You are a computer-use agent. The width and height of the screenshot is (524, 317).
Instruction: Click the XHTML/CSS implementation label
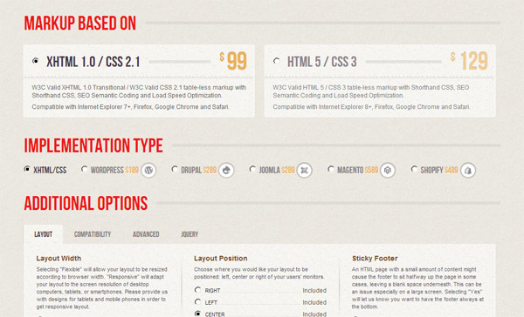click(50, 171)
